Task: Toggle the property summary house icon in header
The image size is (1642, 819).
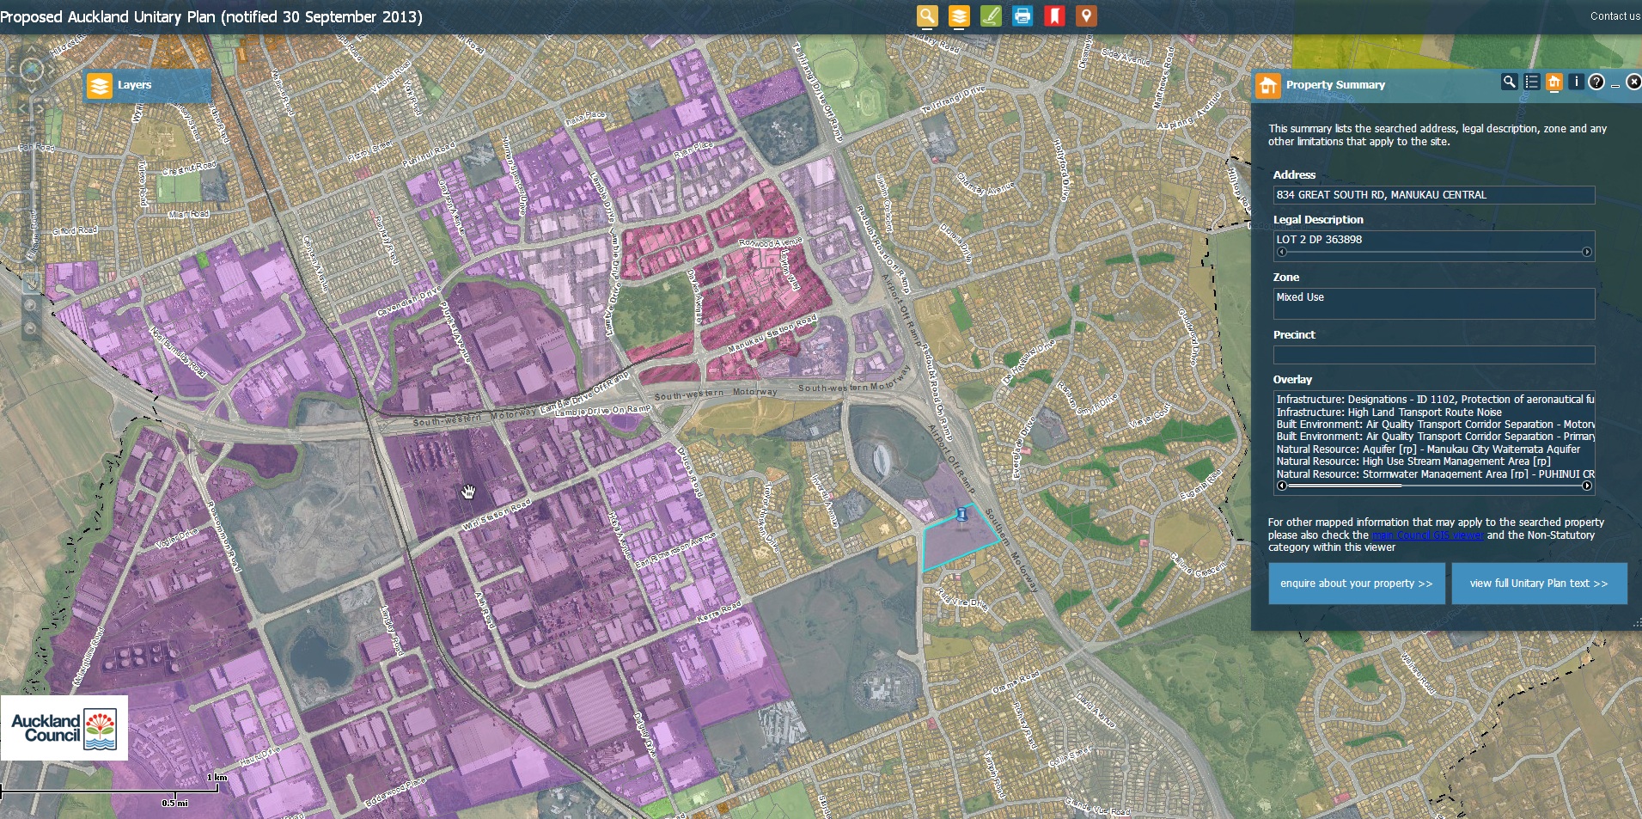Action: [x=1553, y=83]
